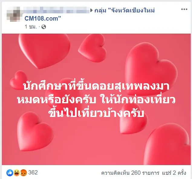View the แชร์ 2 ครั้ง shares list
Viewport: 192px width, 179px height.
pyautogui.click(x=174, y=173)
